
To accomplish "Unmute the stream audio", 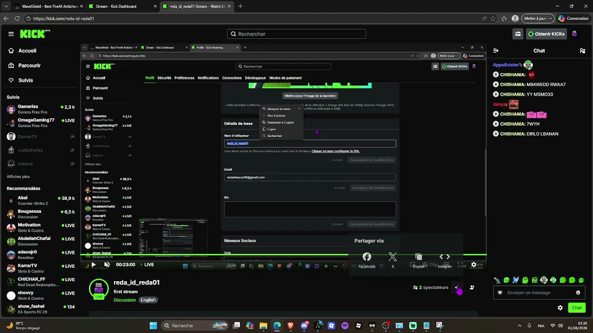I will pos(107,265).
